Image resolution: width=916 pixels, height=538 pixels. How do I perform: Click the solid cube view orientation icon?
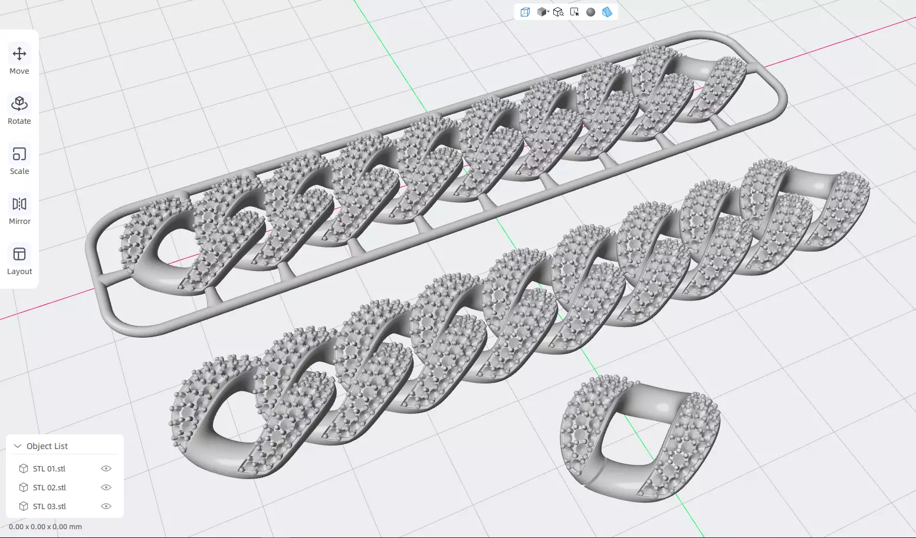pos(541,12)
